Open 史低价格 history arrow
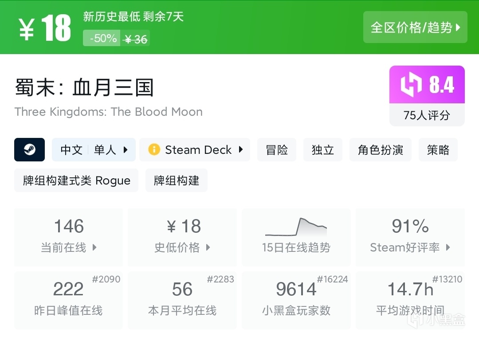The image size is (479, 337). (x=208, y=247)
